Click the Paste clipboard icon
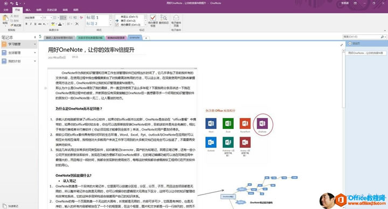 (x=5, y=18)
